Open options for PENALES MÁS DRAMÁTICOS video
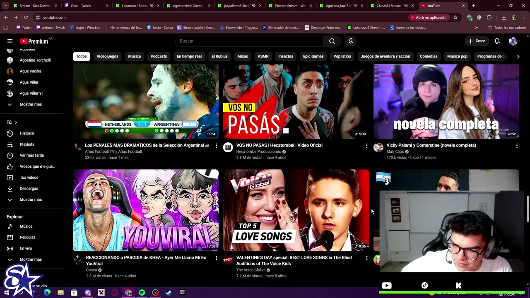 point(216,146)
